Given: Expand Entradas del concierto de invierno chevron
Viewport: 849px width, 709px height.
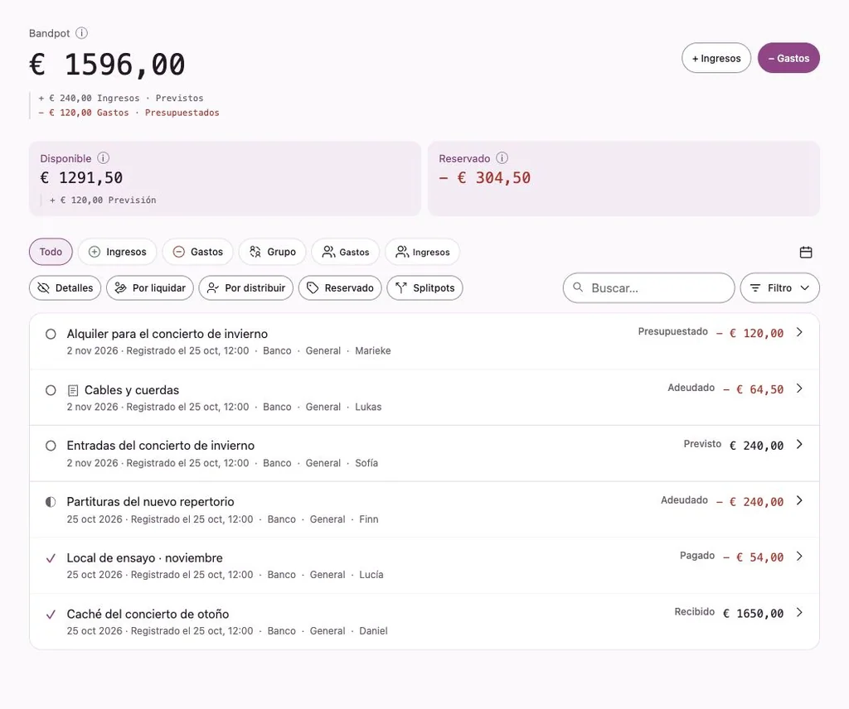Looking at the screenshot, I should tap(800, 444).
